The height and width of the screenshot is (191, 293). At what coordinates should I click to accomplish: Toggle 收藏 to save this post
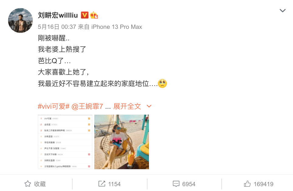pos(35,184)
